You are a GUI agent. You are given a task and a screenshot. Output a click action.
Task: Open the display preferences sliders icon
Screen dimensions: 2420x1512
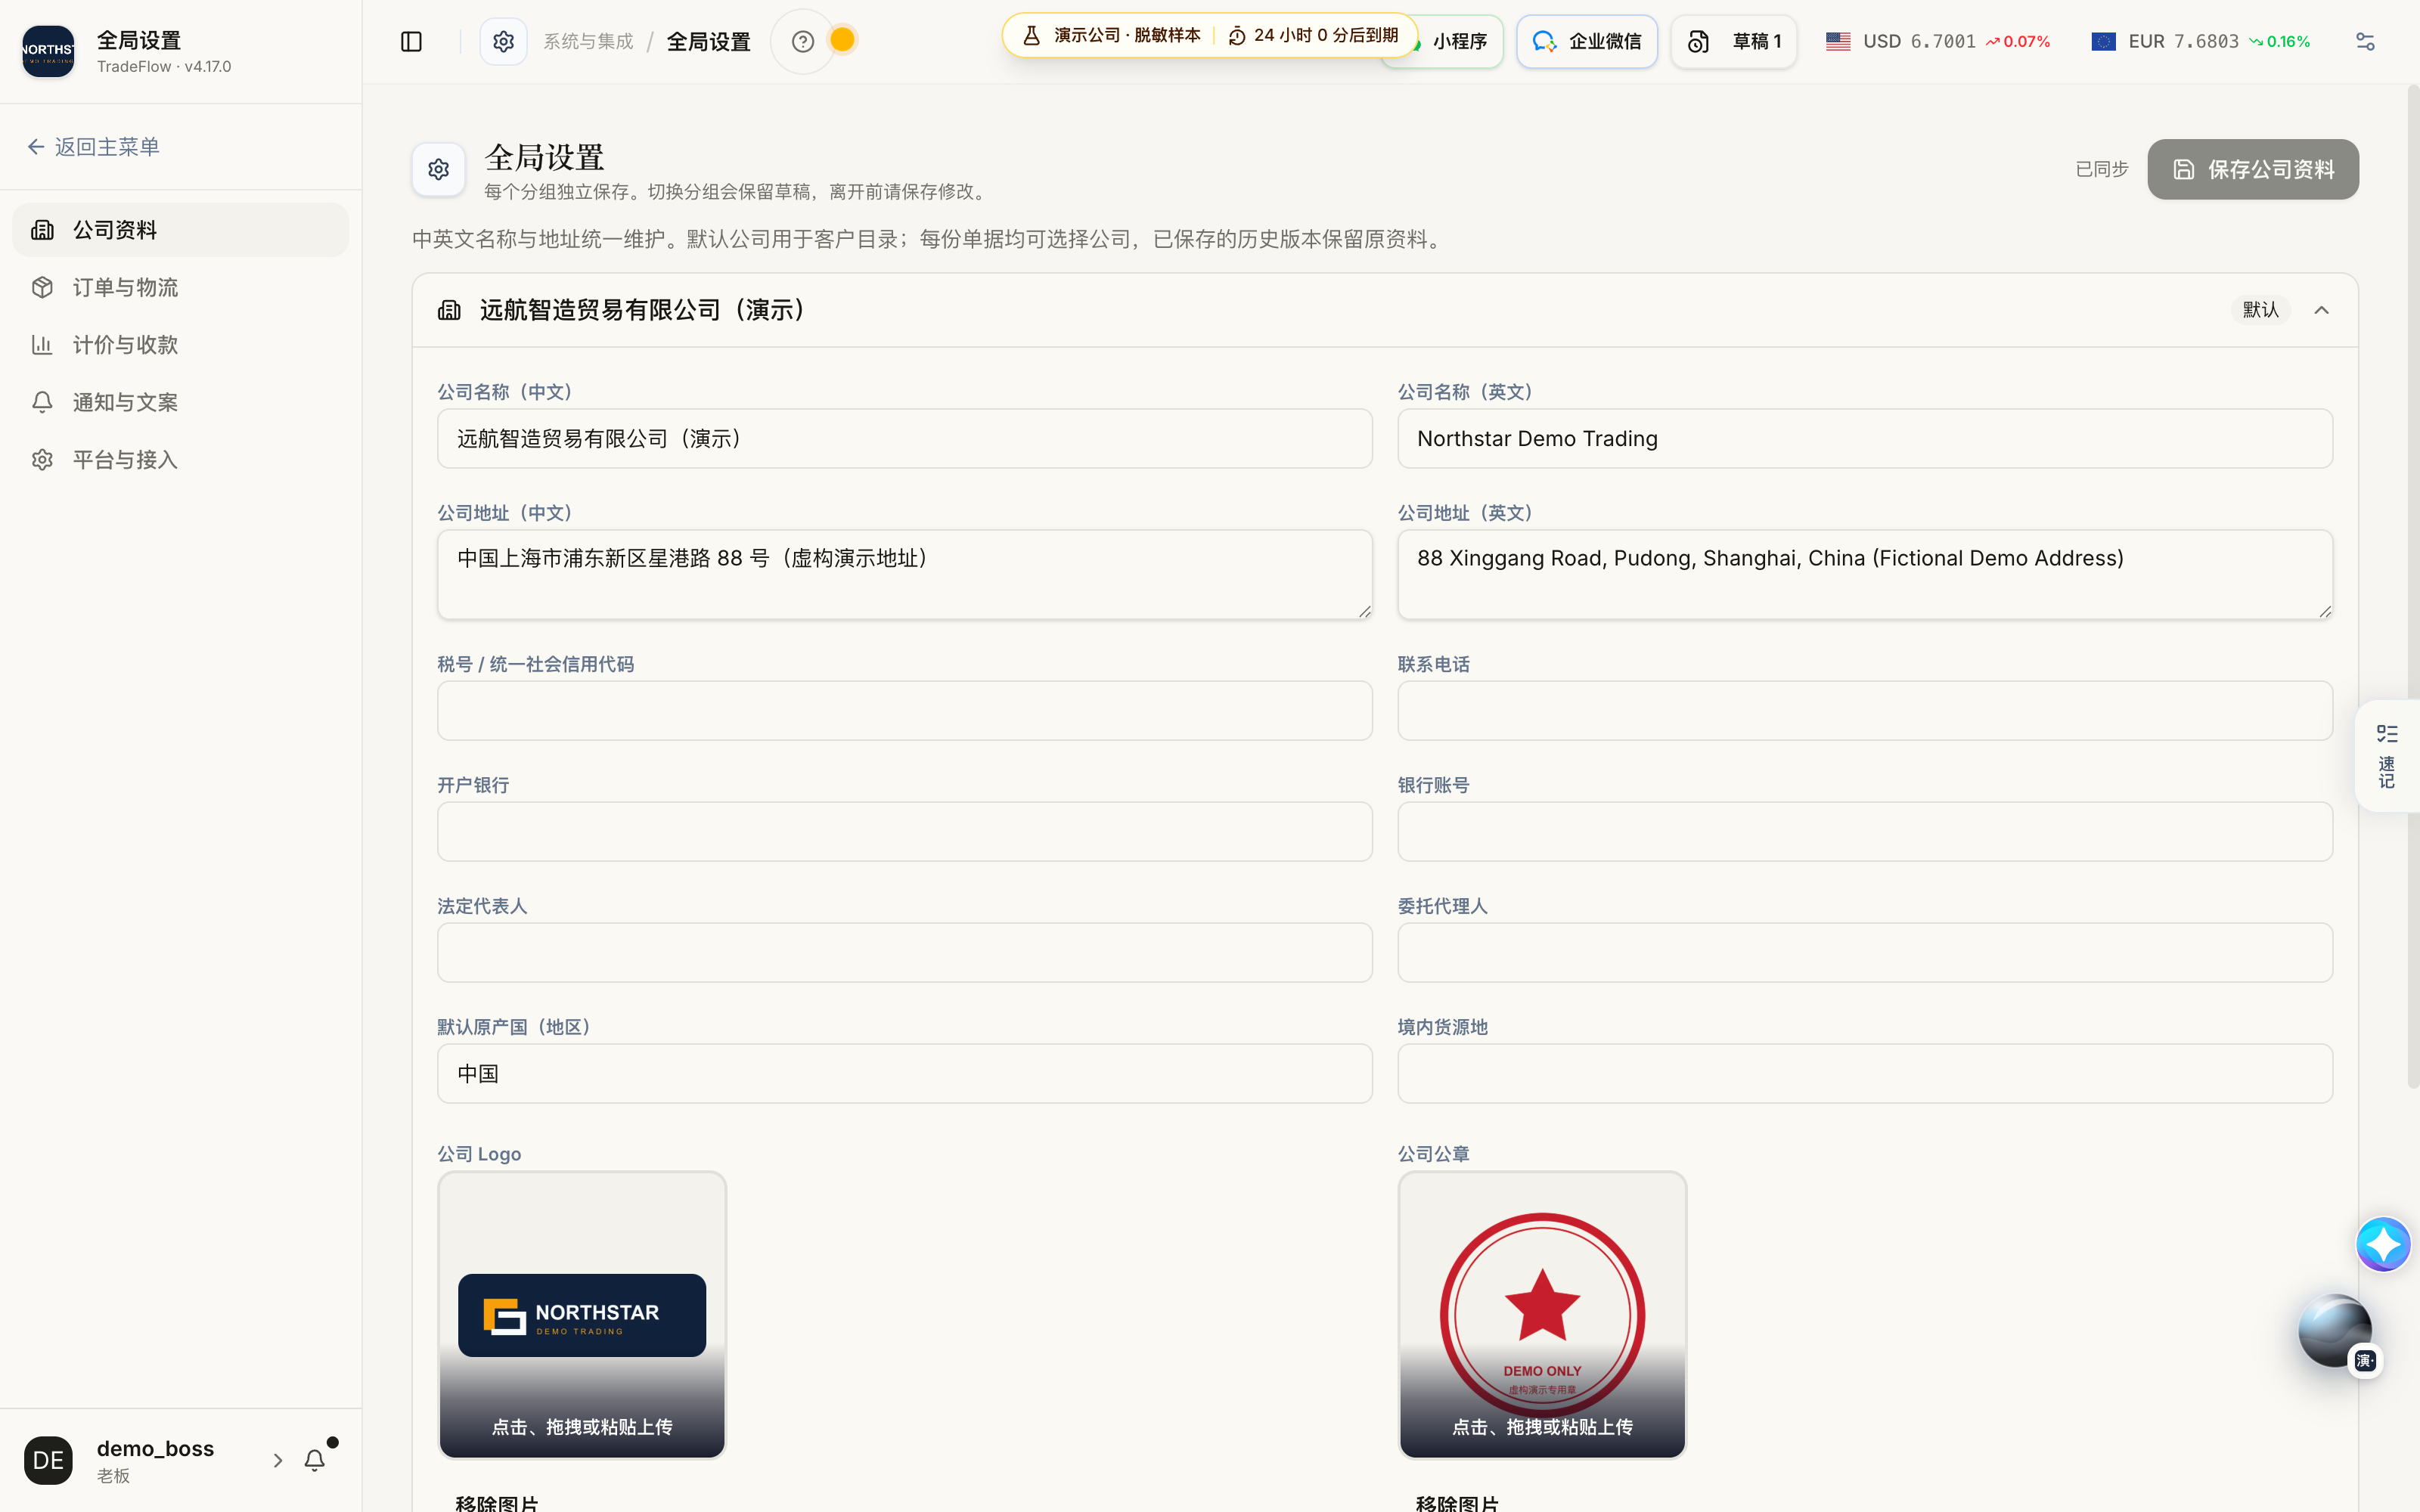[2365, 41]
